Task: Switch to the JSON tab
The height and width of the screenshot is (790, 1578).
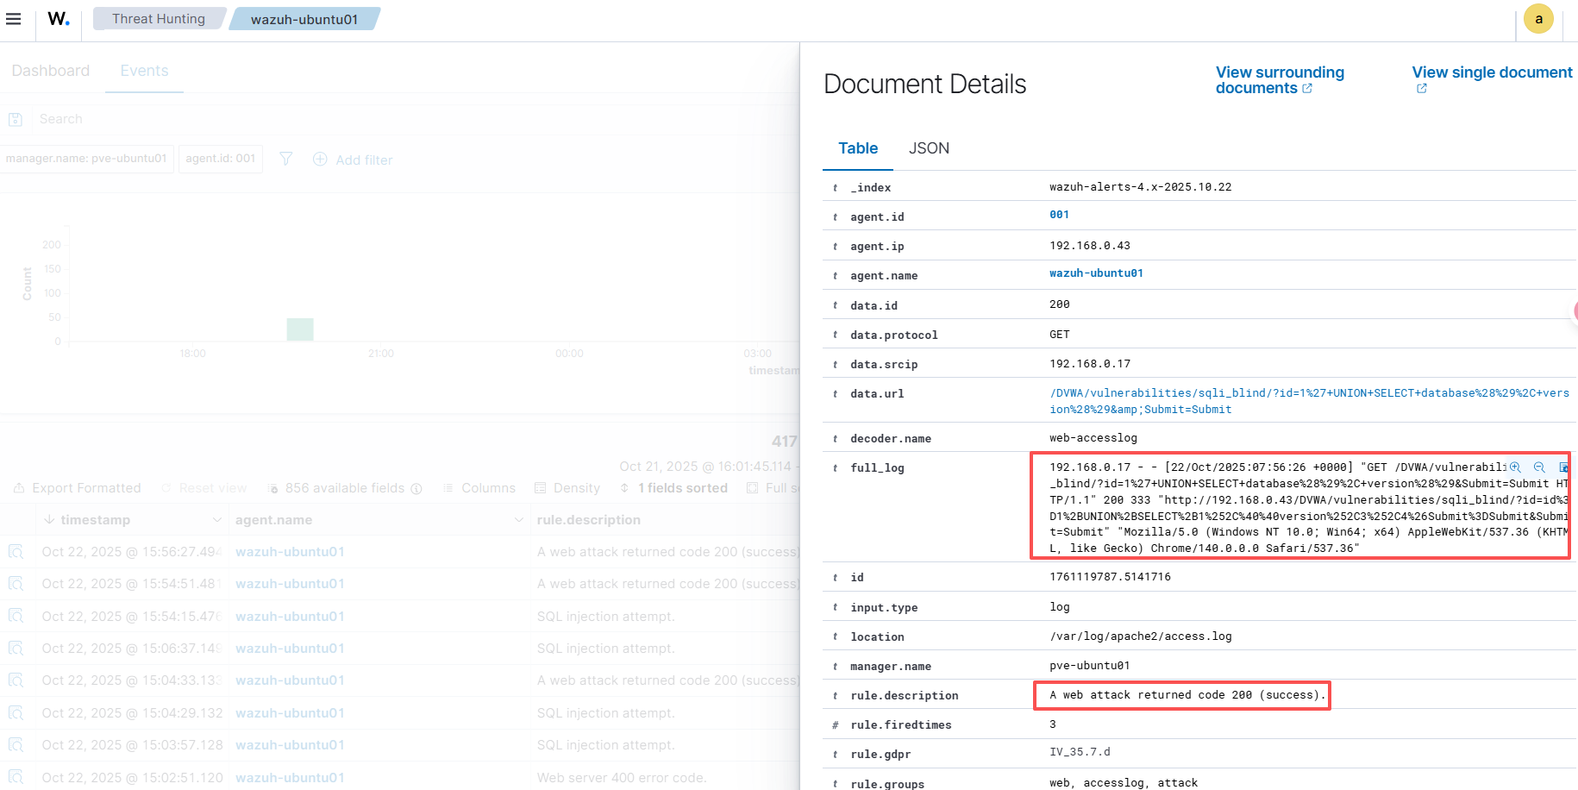Action: tap(929, 148)
